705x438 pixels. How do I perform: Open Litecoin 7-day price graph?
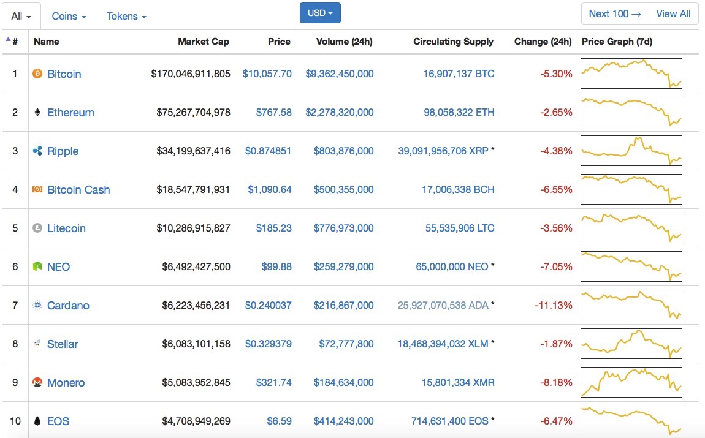click(631, 228)
